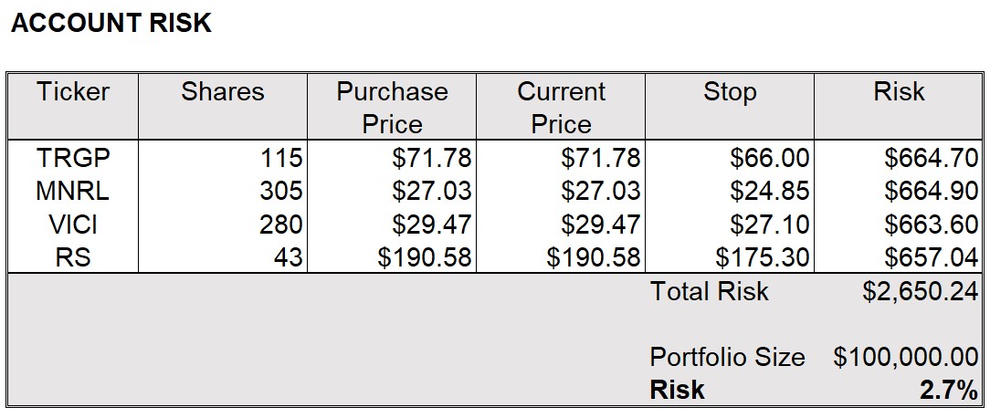Click the RS ticker cell
990x418 pixels.
click(x=73, y=257)
